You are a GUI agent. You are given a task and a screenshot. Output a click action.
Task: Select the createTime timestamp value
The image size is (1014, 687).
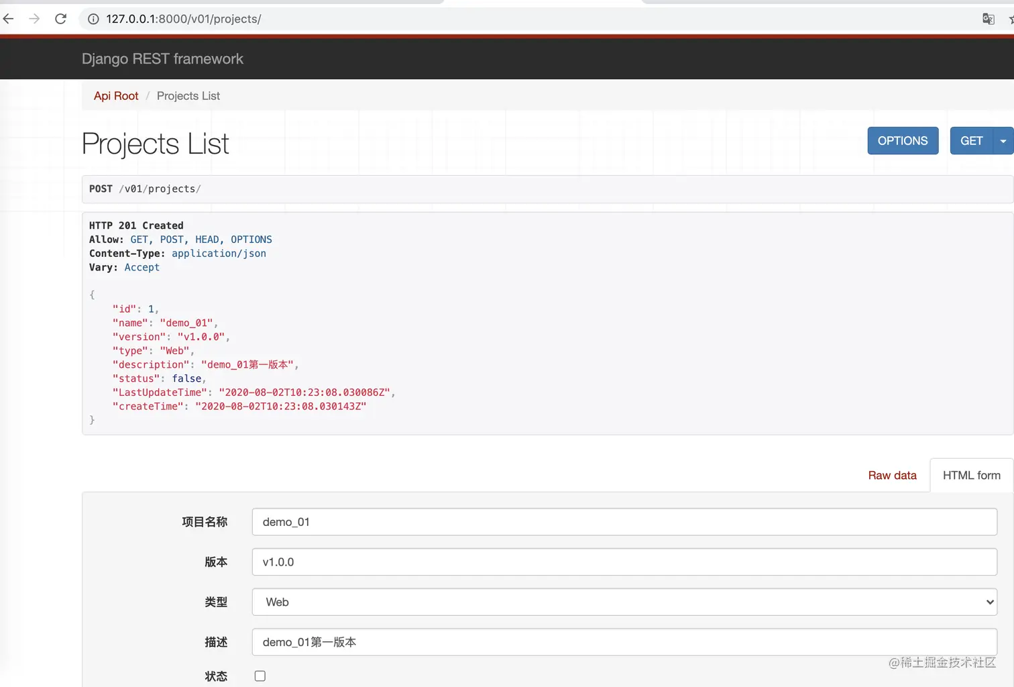pos(281,407)
